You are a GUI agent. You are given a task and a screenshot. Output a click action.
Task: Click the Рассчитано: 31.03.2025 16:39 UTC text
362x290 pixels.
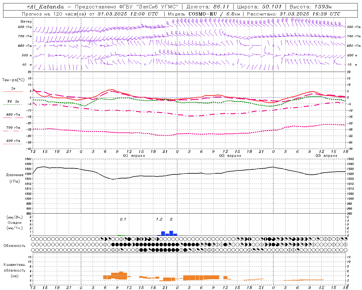(294, 14)
